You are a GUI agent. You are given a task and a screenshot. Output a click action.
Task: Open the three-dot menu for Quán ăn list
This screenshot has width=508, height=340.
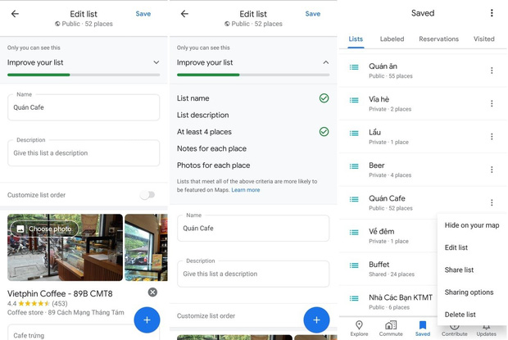(492, 70)
